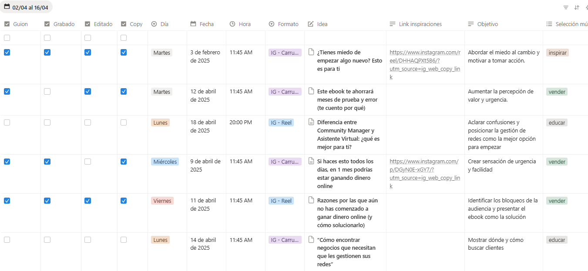Open page icon for 'Diferencia entre Community Manager' idea
This screenshot has width=588, height=271.
[311, 122]
